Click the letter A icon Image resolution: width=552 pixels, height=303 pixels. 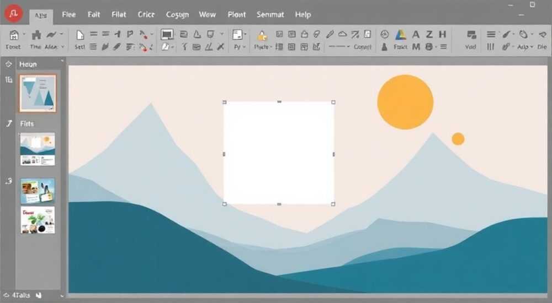click(x=416, y=35)
